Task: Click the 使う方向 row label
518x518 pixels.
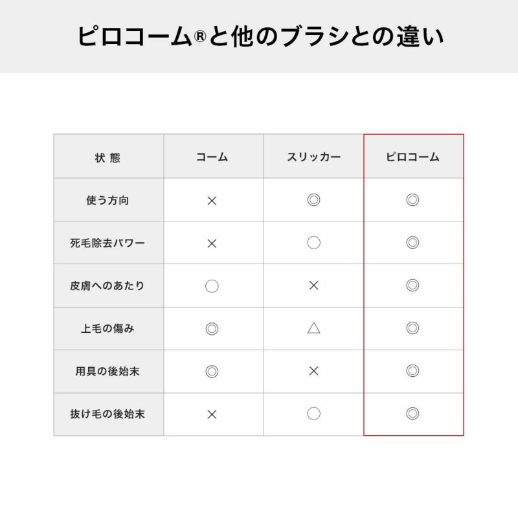Action: click(x=107, y=201)
